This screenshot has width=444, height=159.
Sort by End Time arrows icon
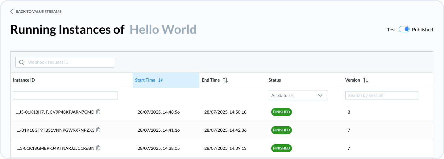226,80
